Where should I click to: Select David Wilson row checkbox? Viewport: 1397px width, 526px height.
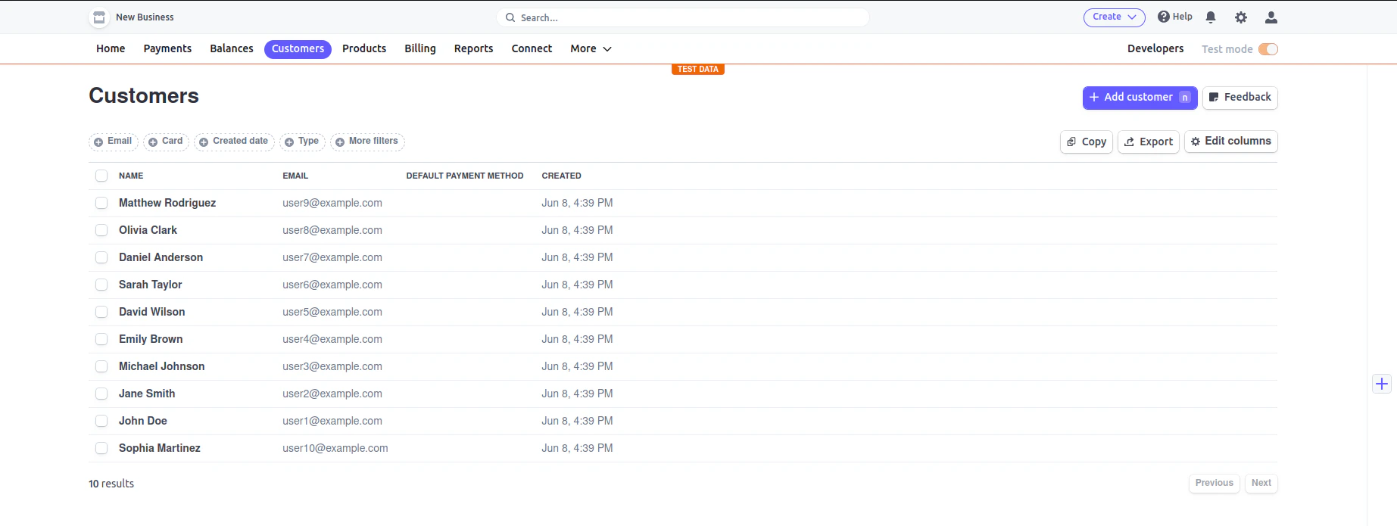[101, 312]
